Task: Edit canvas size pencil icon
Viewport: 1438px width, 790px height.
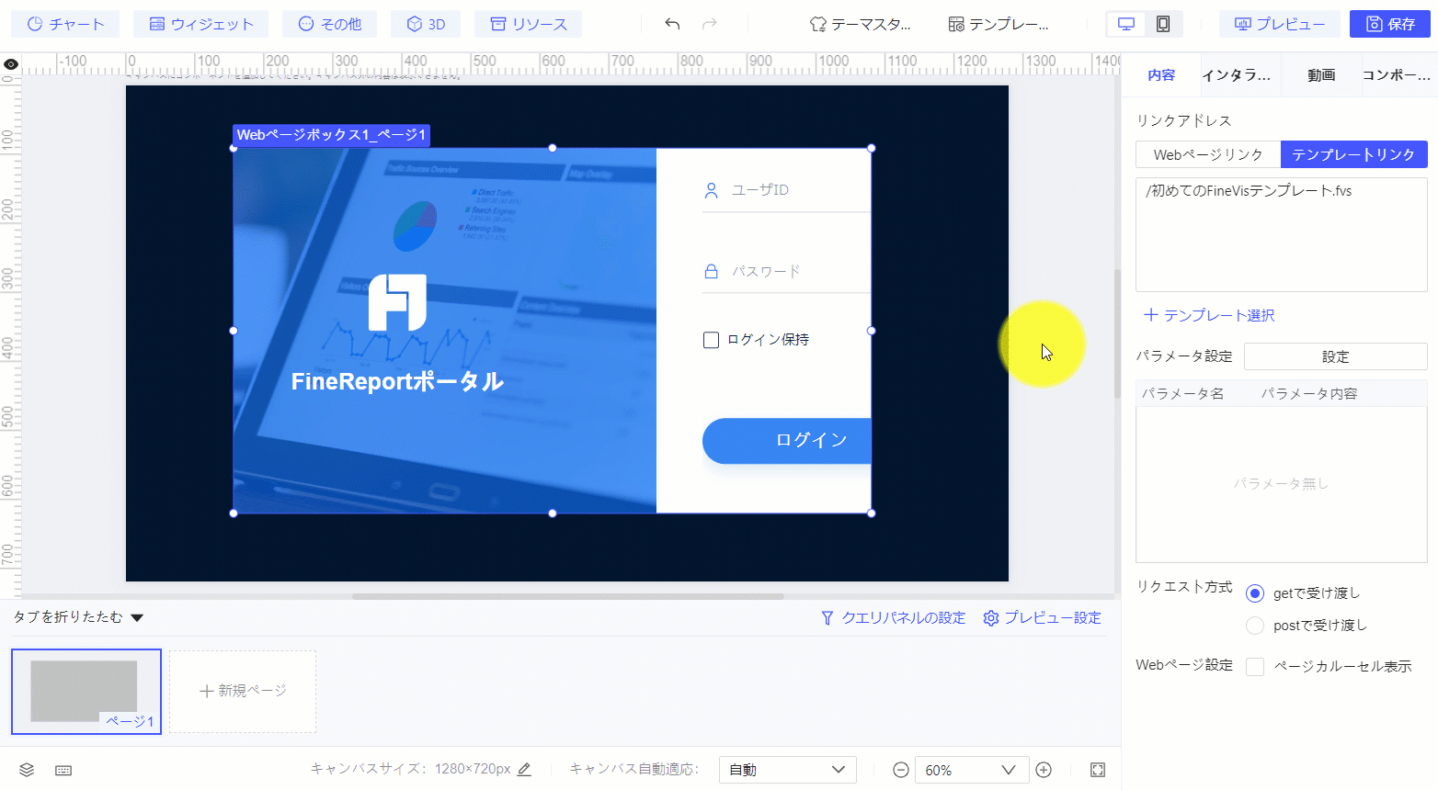Action: pyautogui.click(x=524, y=770)
